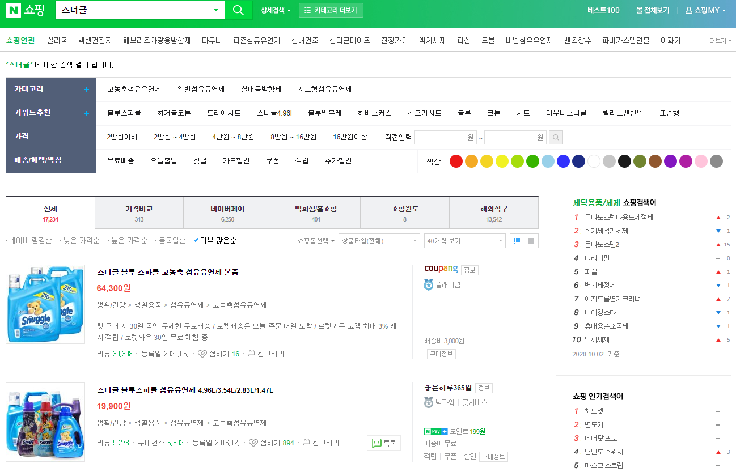Click the price range search magnifier icon

pyautogui.click(x=556, y=137)
